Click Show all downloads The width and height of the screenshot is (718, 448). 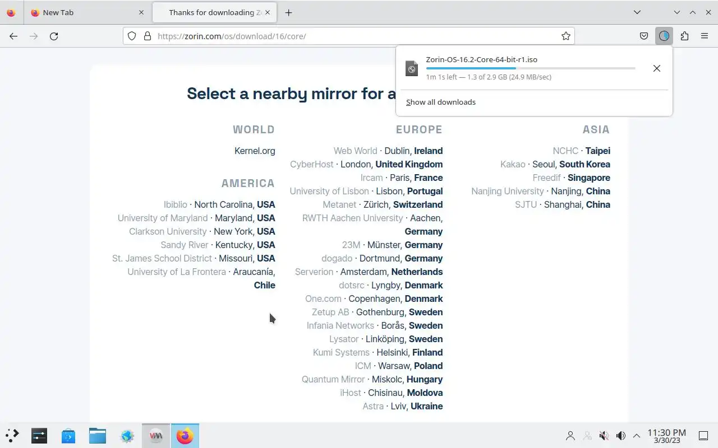[441, 102]
